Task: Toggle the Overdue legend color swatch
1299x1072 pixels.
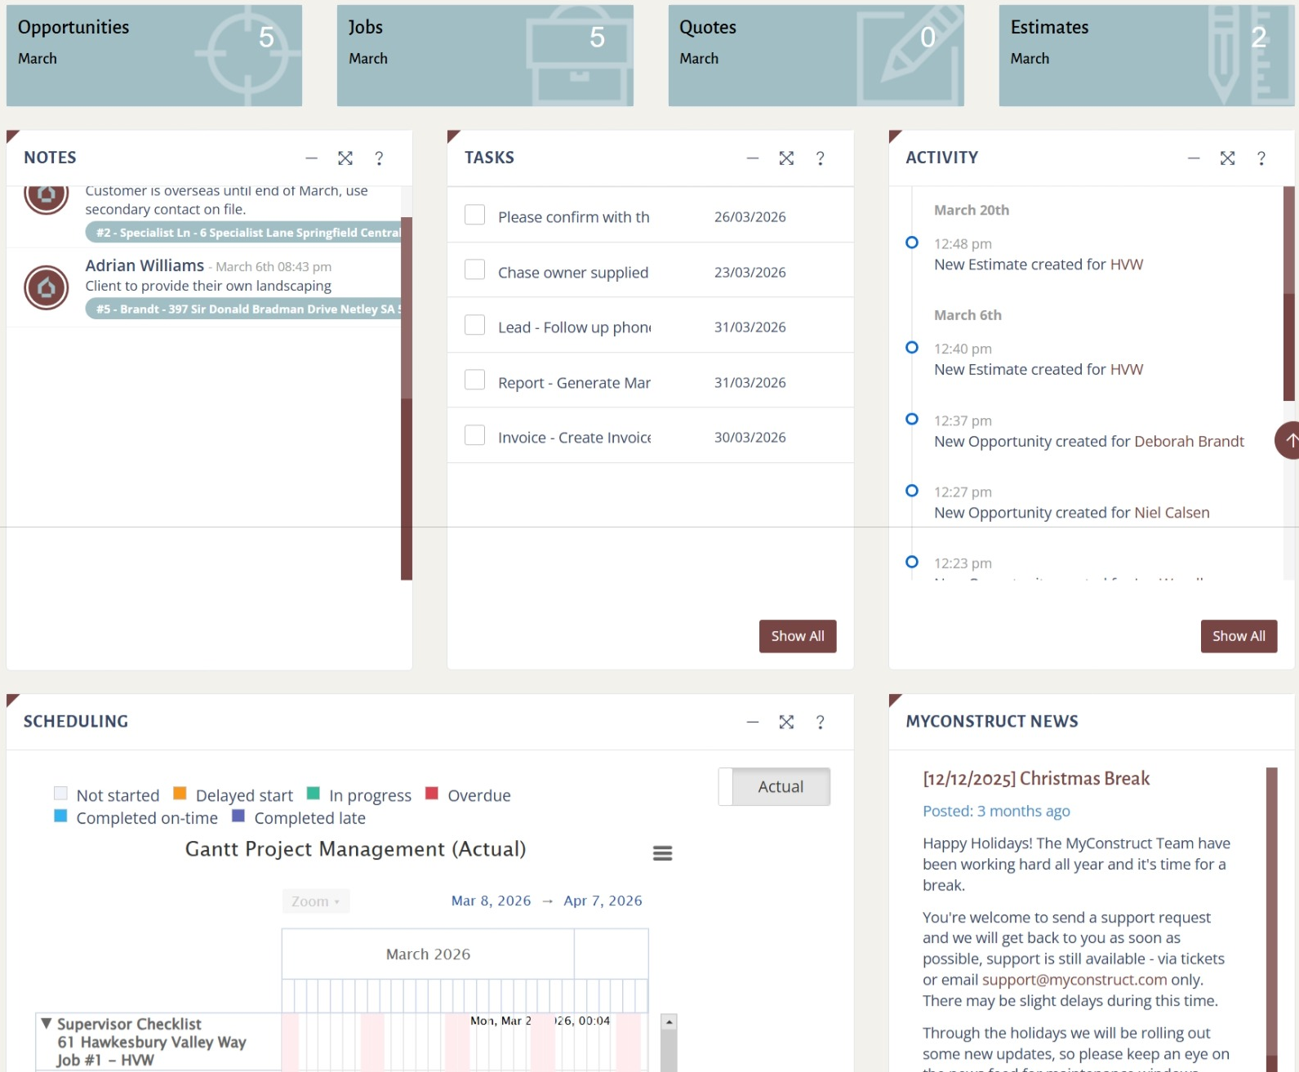Action: (432, 794)
